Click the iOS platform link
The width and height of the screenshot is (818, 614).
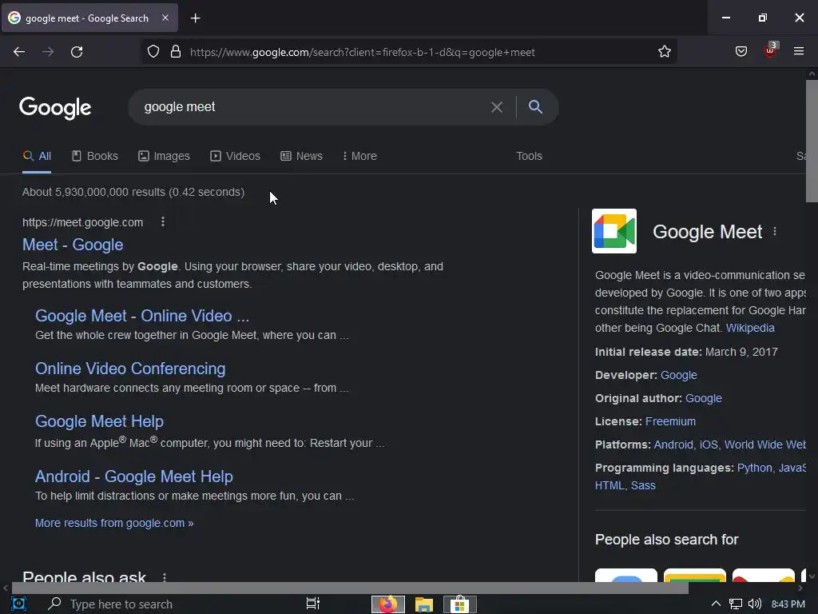tap(709, 445)
